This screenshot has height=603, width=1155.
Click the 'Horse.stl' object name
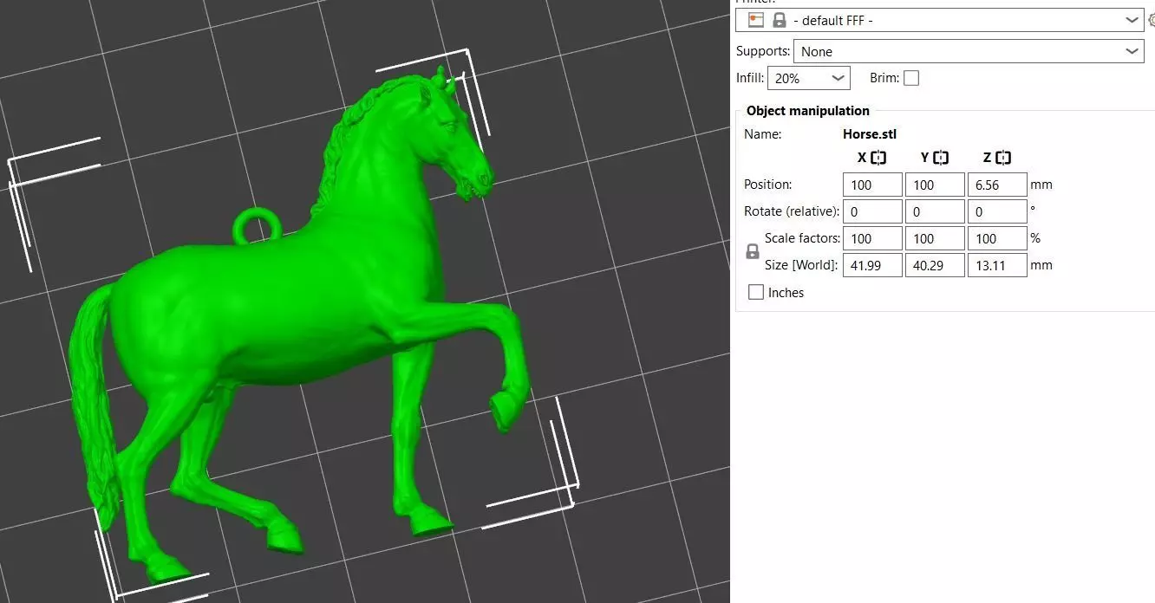tap(870, 134)
